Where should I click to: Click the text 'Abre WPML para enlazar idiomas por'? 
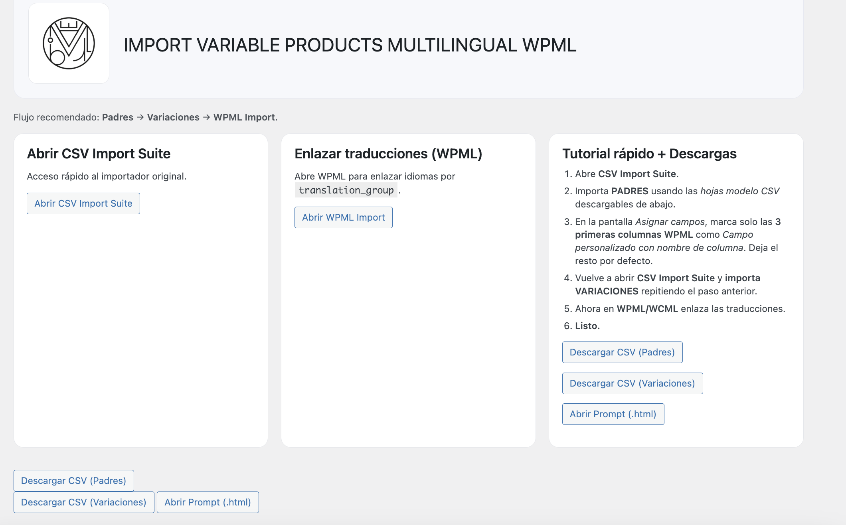(x=375, y=176)
